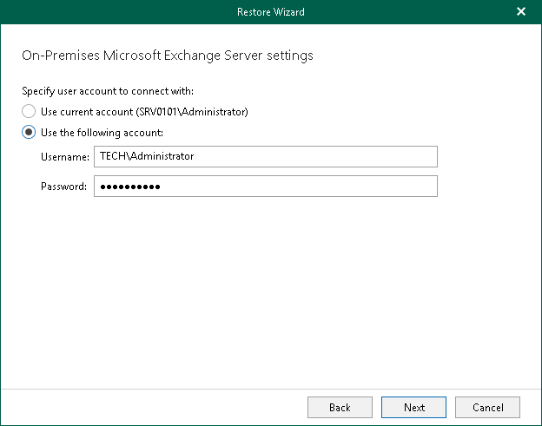The width and height of the screenshot is (542, 426).
Task: Select the 'Use the following account' radio button
Action: tap(30, 133)
